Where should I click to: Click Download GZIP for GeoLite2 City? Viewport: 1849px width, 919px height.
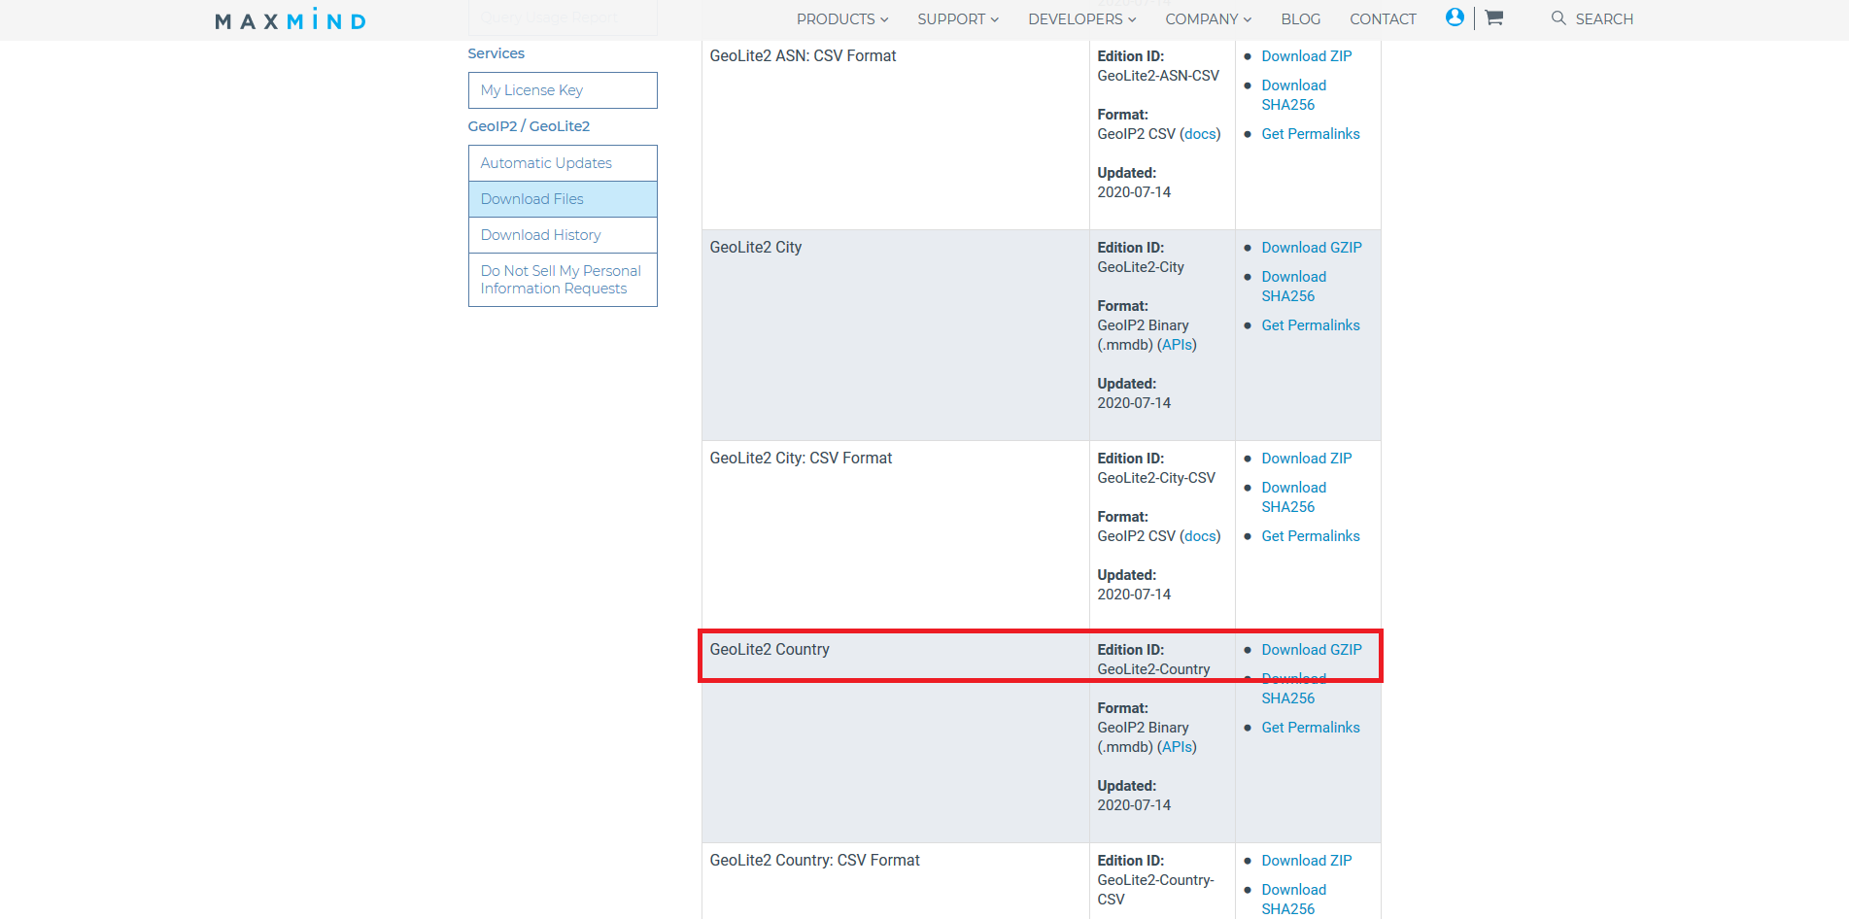[x=1312, y=248]
